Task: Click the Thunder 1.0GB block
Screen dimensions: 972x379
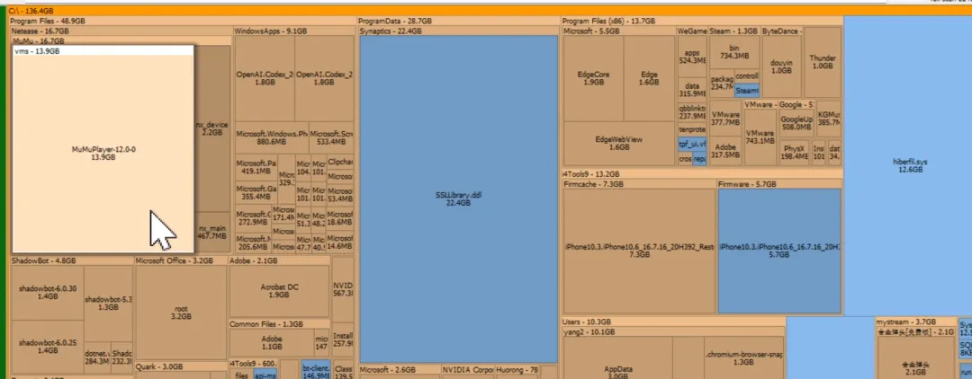Action: [x=822, y=62]
